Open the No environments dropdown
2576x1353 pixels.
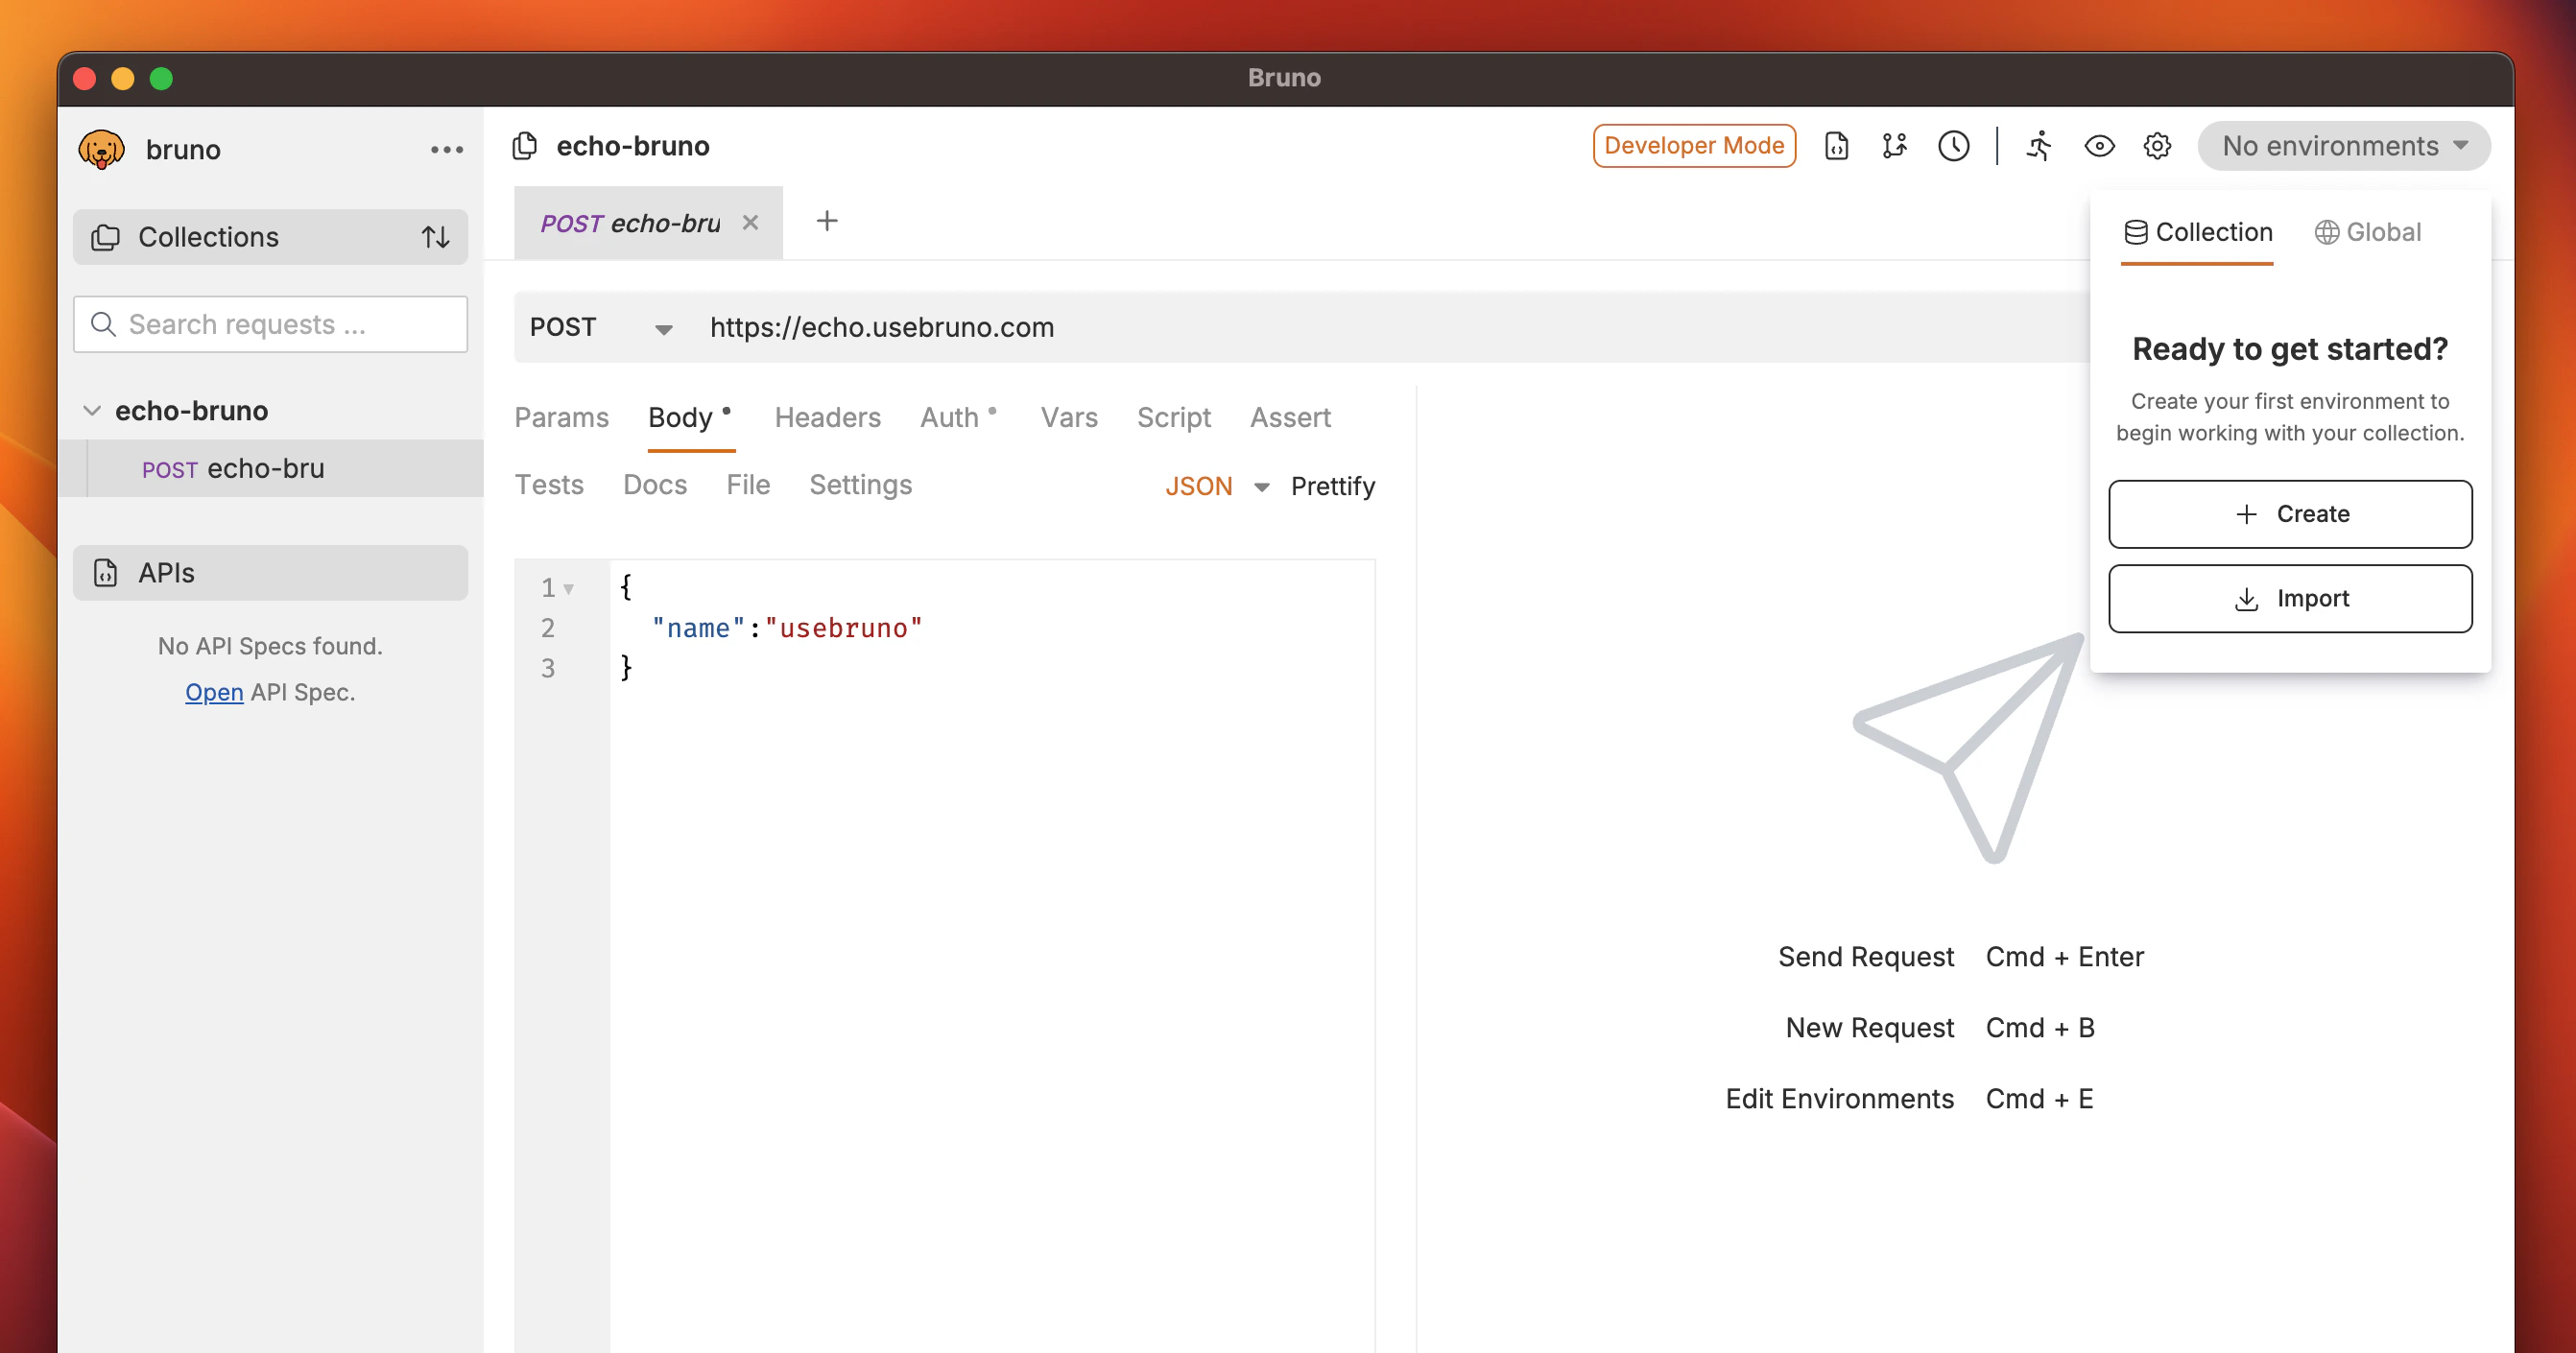[x=2343, y=146]
